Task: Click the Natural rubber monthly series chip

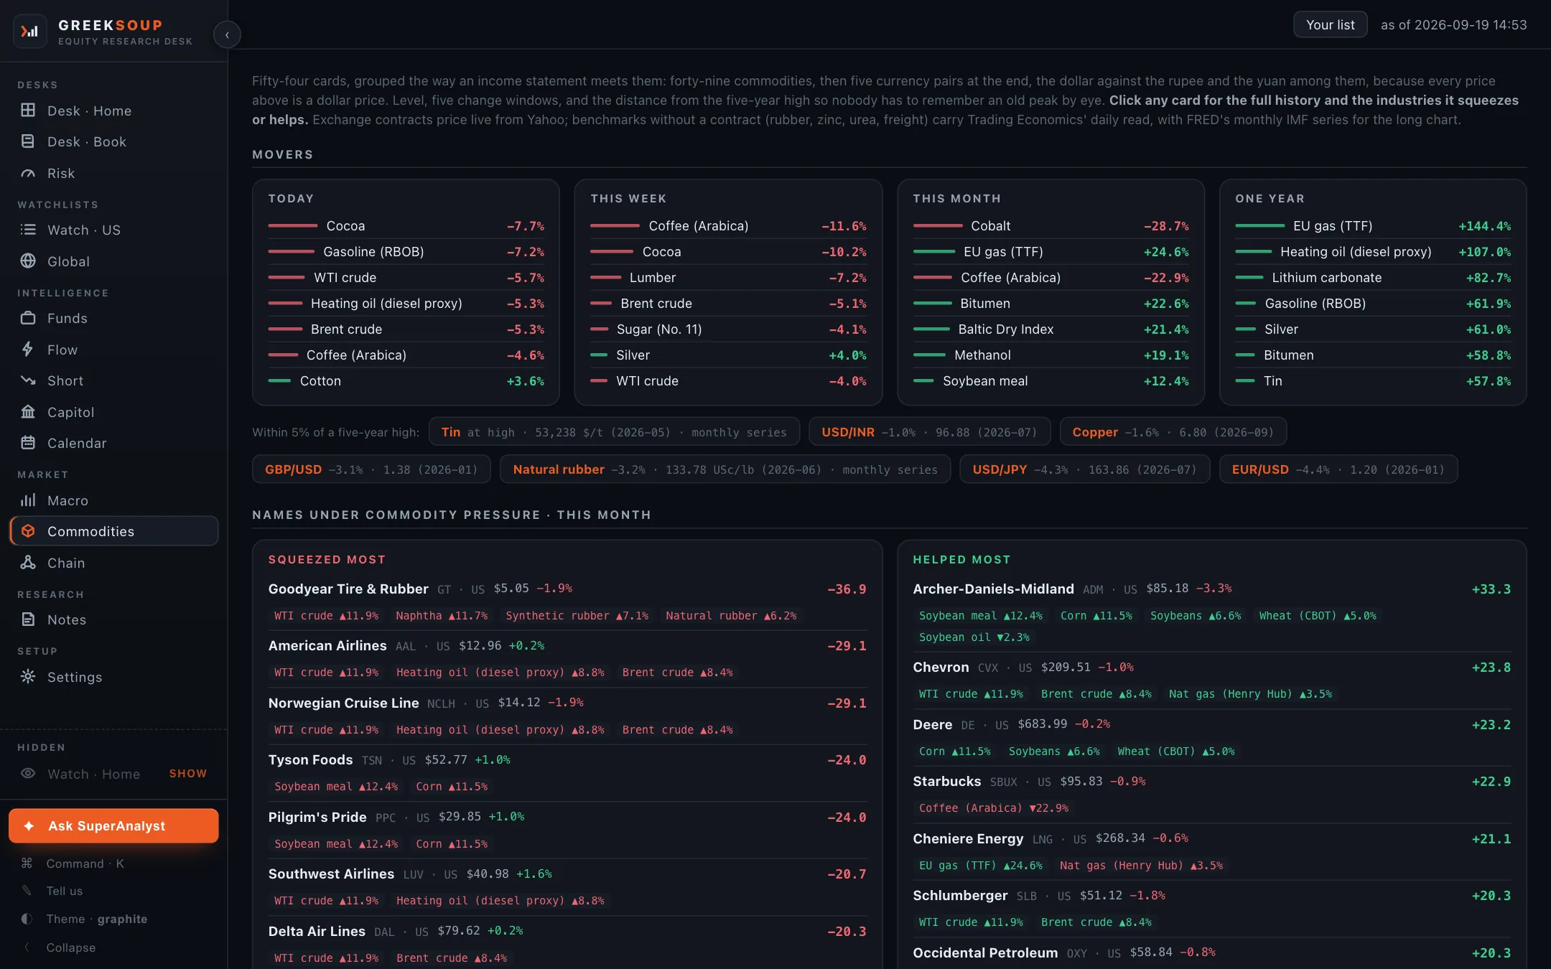Action: click(x=725, y=469)
